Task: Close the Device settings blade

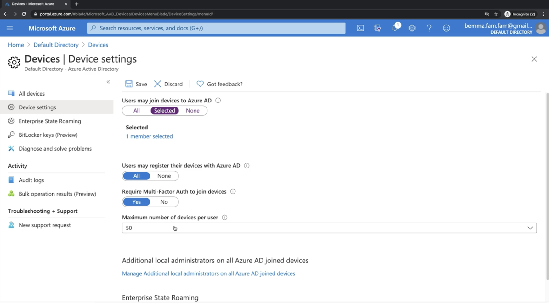Action: pyautogui.click(x=534, y=59)
